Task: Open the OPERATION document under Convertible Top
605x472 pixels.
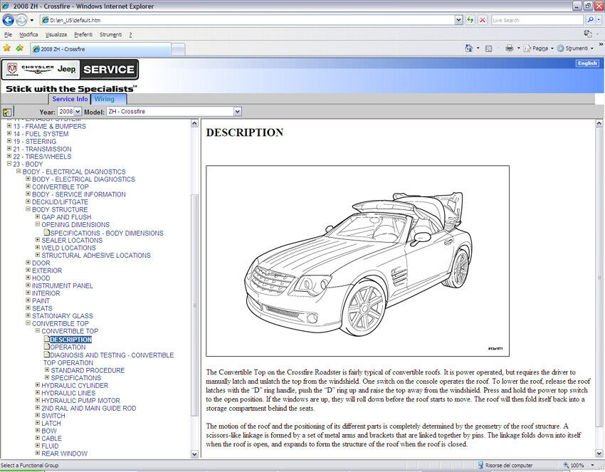Action: [x=68, y=347]
